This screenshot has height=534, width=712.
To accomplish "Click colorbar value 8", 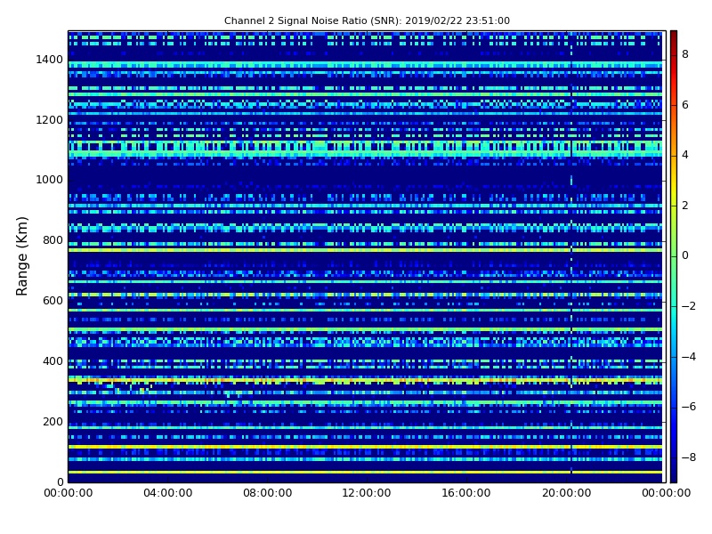I will click(x=685, y=54).
